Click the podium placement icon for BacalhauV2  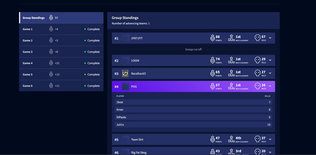231,73
